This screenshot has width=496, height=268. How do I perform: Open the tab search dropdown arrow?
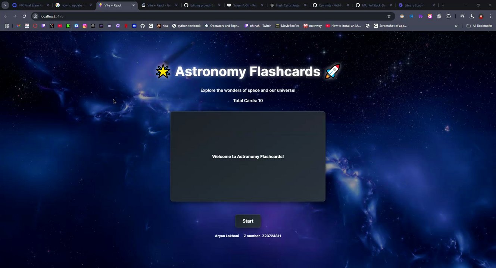point(5,5)
